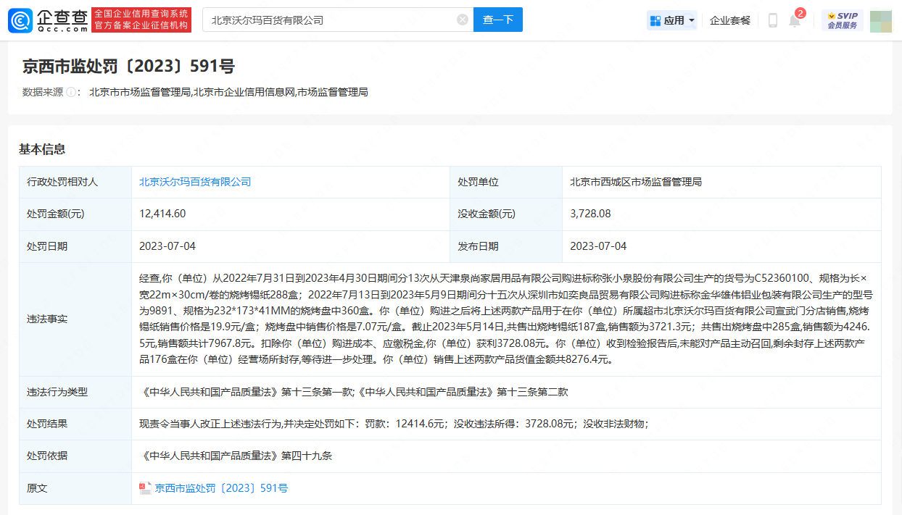
Task: Click the 基本信息 section heading
Action: coord(42,149)
